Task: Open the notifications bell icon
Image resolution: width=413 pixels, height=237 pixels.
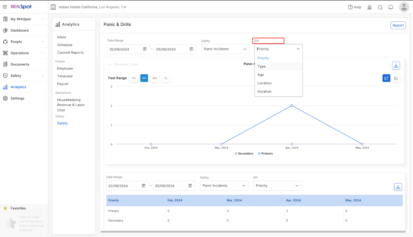Action: click(391, 7)
